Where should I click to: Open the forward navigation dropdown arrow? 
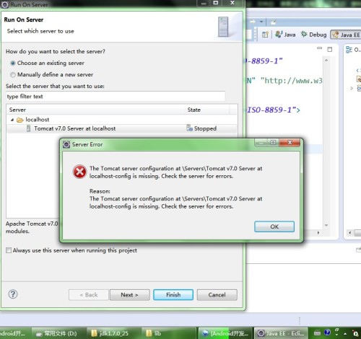pos(261,22)
